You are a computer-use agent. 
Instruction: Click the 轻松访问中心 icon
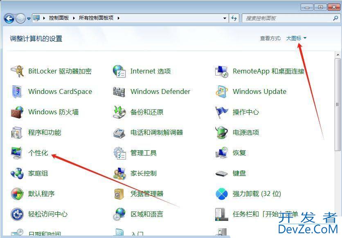[17, 214]
